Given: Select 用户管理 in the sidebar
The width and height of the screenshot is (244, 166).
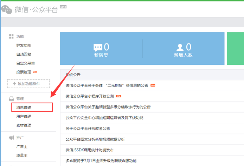Looking at the screenshot, I should coord(24,116).
